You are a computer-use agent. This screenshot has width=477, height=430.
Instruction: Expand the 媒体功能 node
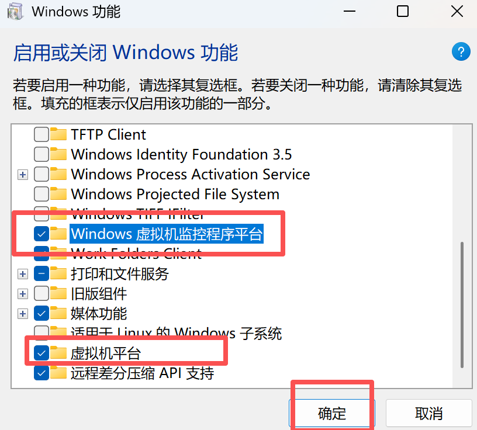[23, 313]
